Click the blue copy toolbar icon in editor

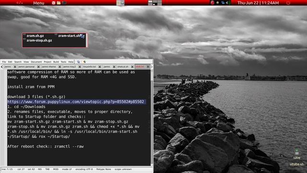[x=79, y=62]
